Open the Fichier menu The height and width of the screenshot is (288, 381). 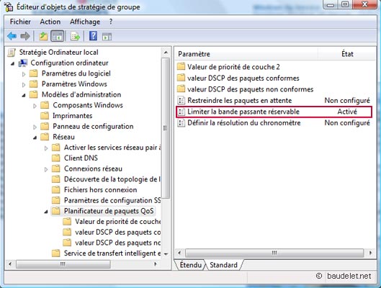[x=20, y=22]
